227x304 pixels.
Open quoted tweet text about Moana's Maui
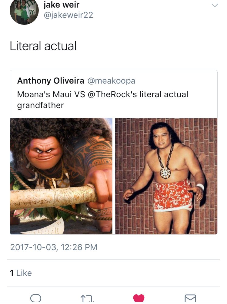click(103, 100)
